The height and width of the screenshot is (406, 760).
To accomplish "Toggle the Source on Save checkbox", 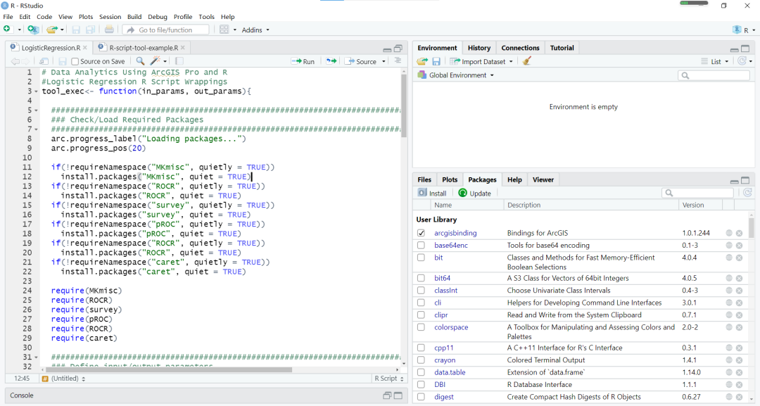I will (75, 61).
